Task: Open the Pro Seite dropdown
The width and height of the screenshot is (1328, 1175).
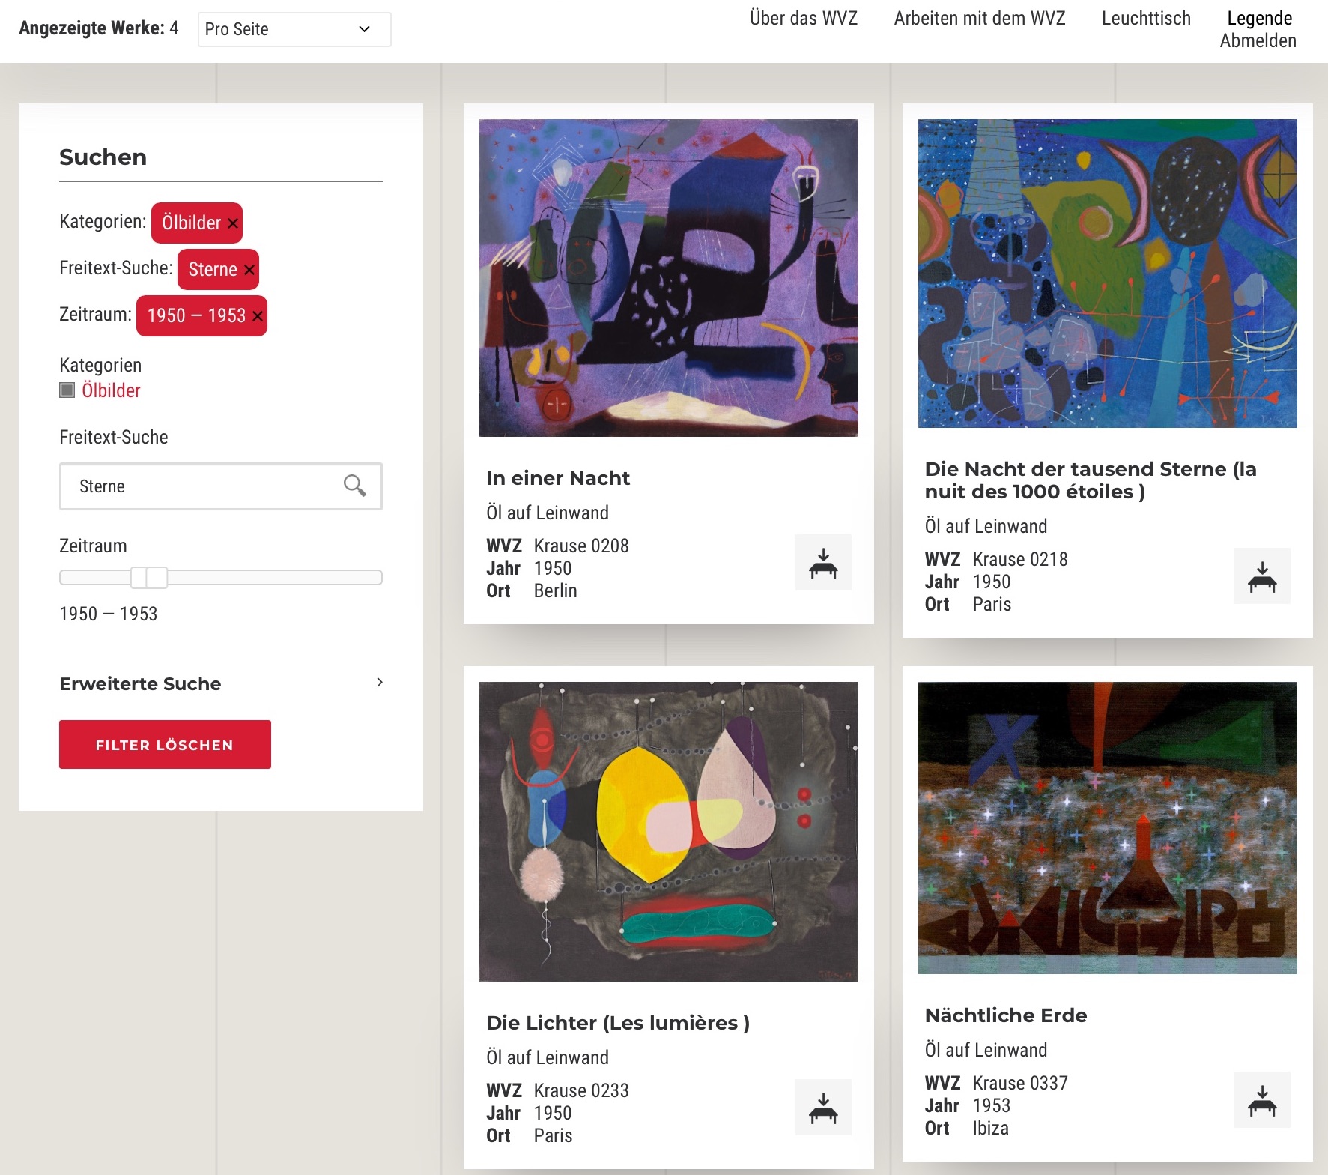Action: (x=294, y=29)
